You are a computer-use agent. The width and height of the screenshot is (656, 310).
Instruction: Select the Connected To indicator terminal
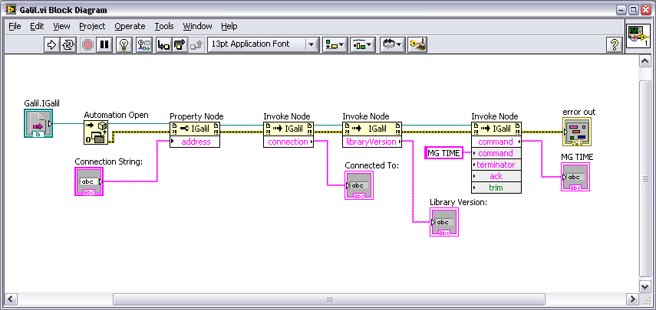tap(358, 185)
